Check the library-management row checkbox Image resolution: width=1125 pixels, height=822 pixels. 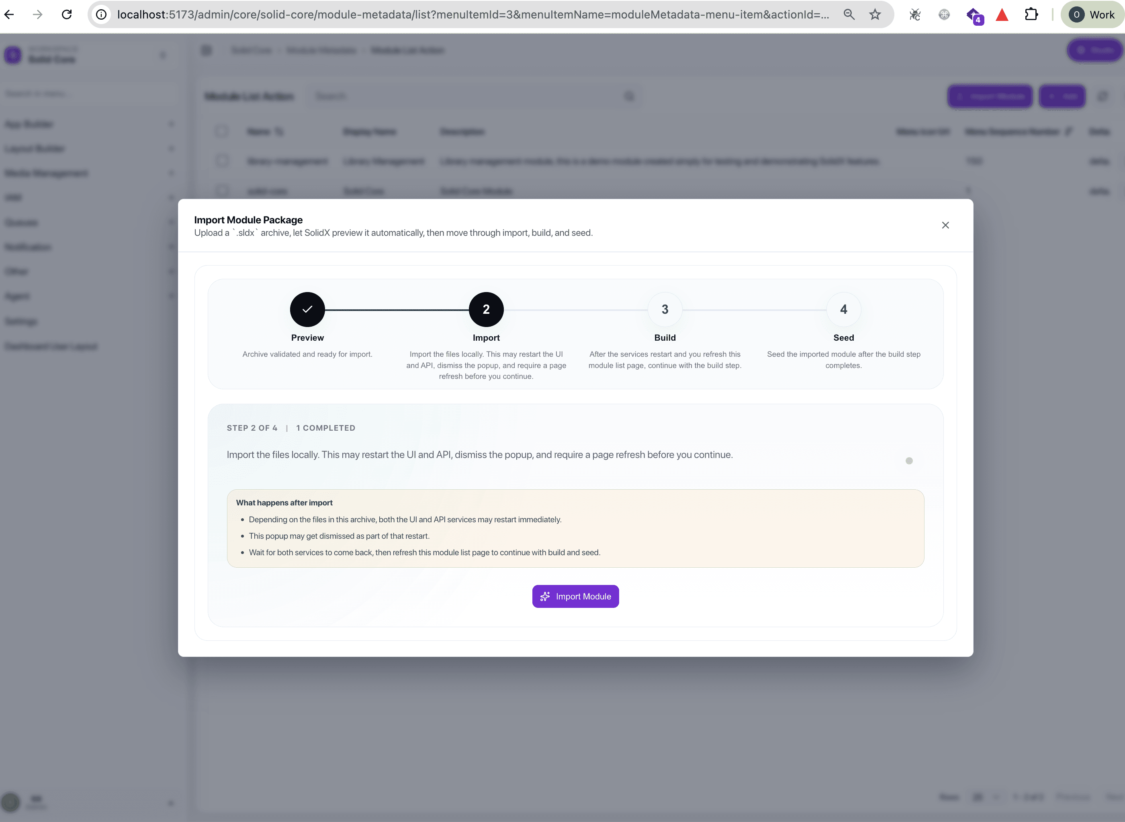(x=222, y=161)
